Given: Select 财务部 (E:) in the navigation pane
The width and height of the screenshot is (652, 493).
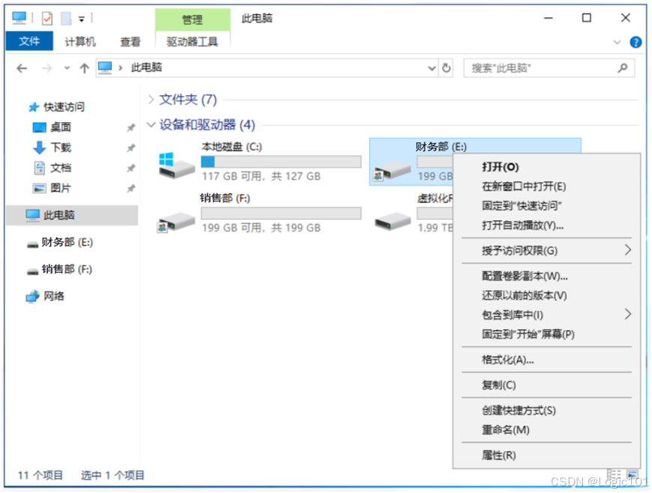Looking at the screenshot, I should (x=67, y=242).
